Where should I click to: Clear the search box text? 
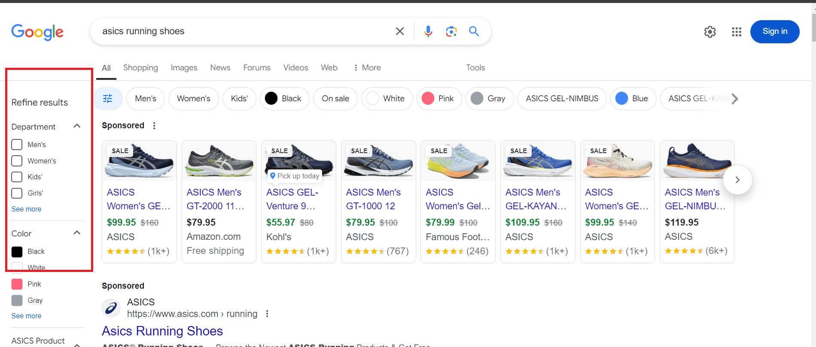pos(400,31)
